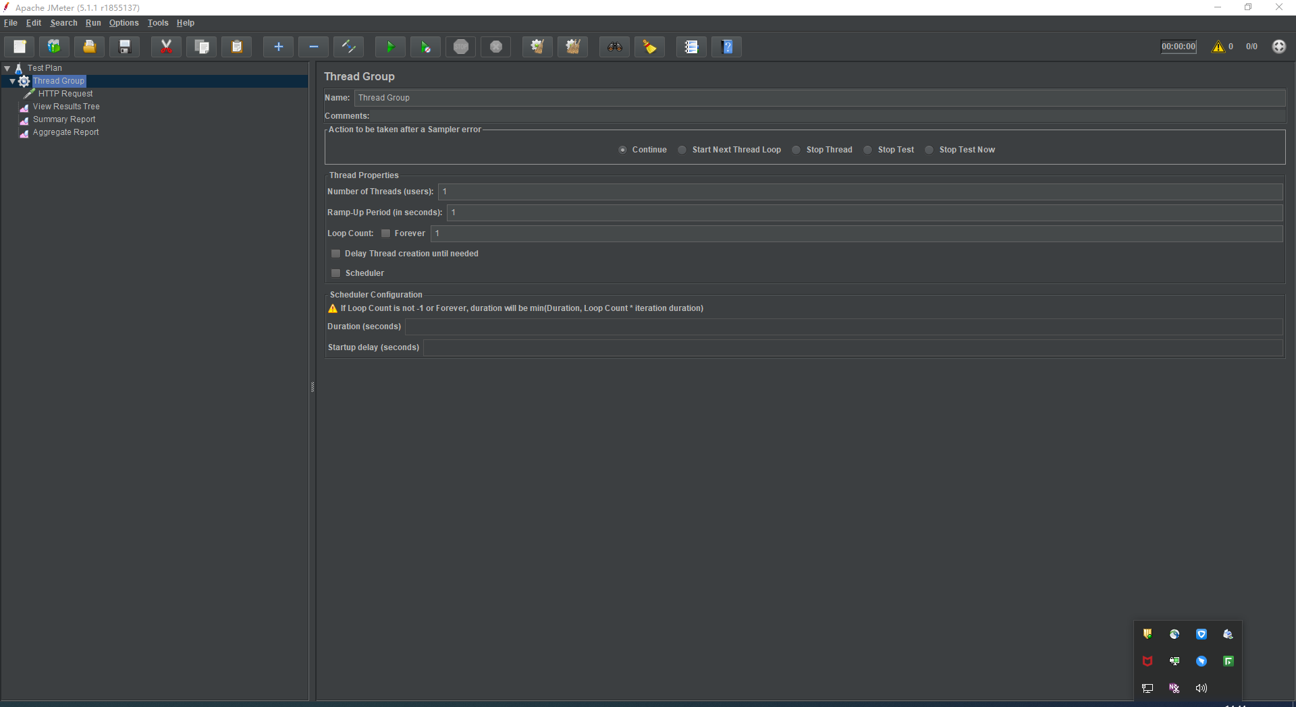Select the Continue radio button
Image resolution: width=1296 pixels, height=707 pixels.
[622, 150]
